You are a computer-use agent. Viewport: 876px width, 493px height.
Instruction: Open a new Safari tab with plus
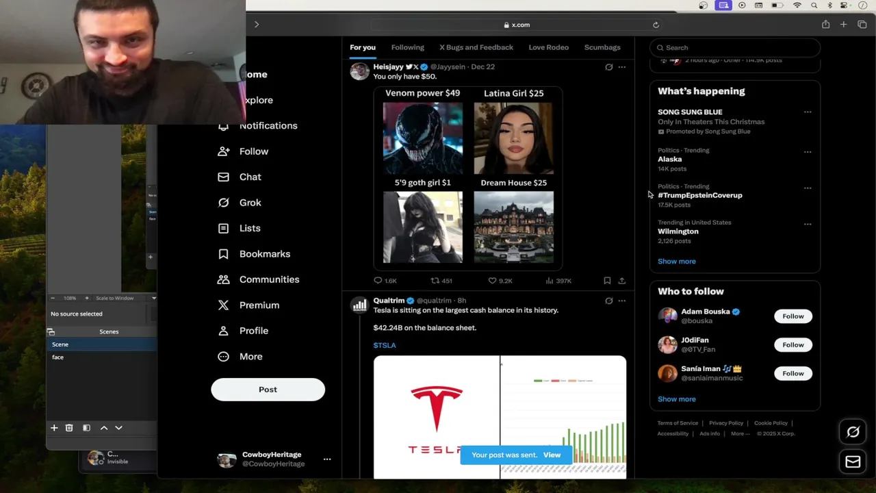(x=843, y=25)
